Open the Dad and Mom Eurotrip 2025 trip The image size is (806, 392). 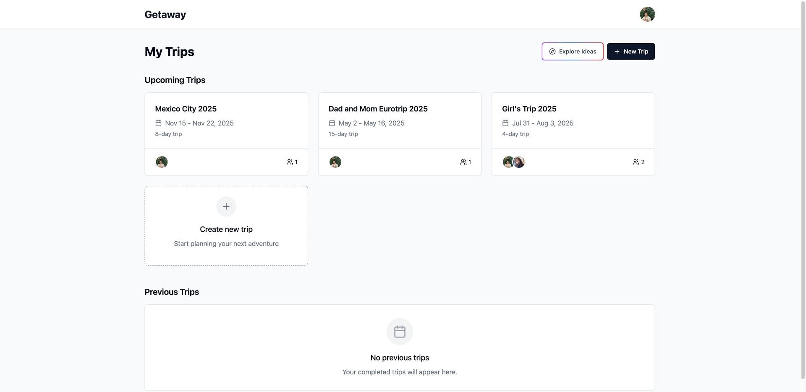[x=378, y=109]
